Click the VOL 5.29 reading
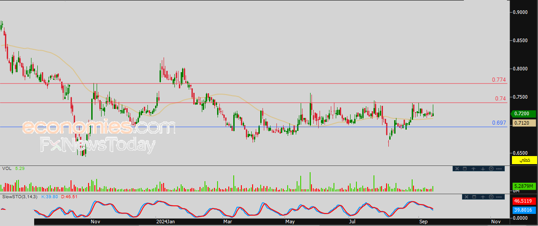 coord(20,169)
